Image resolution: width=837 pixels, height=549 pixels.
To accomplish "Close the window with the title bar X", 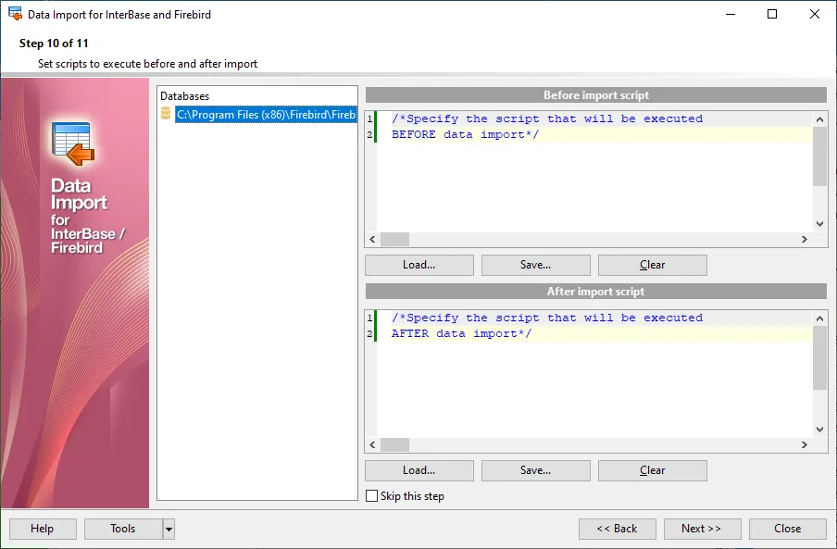I will coord(815,14).
